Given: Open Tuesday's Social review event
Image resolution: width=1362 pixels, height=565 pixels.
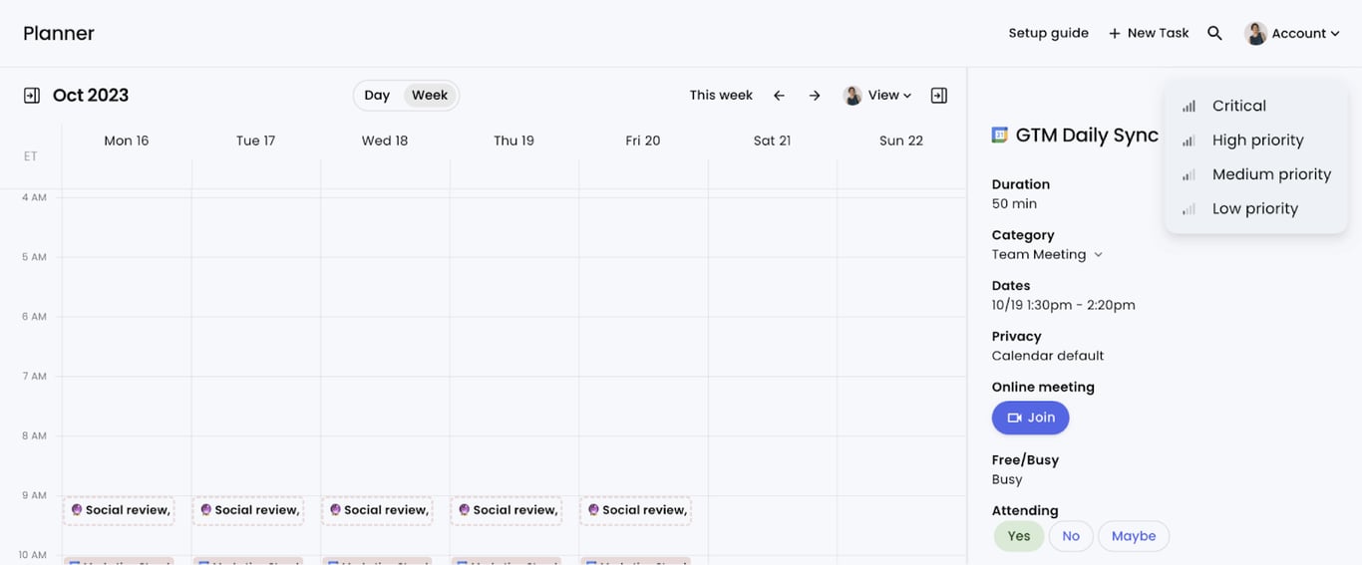Looking at the screenshot, I should click(248, 511).
